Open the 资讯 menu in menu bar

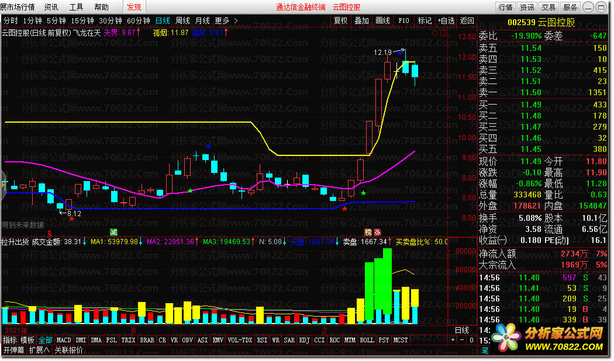51,7
